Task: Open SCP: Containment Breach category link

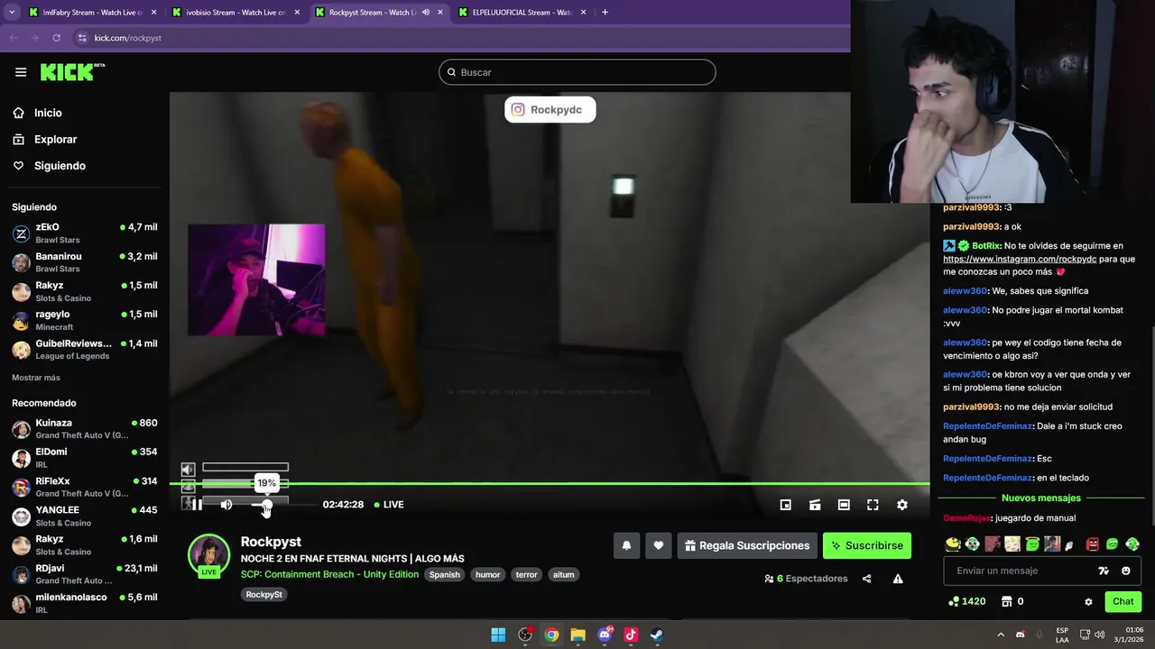Action: (329, 574)
